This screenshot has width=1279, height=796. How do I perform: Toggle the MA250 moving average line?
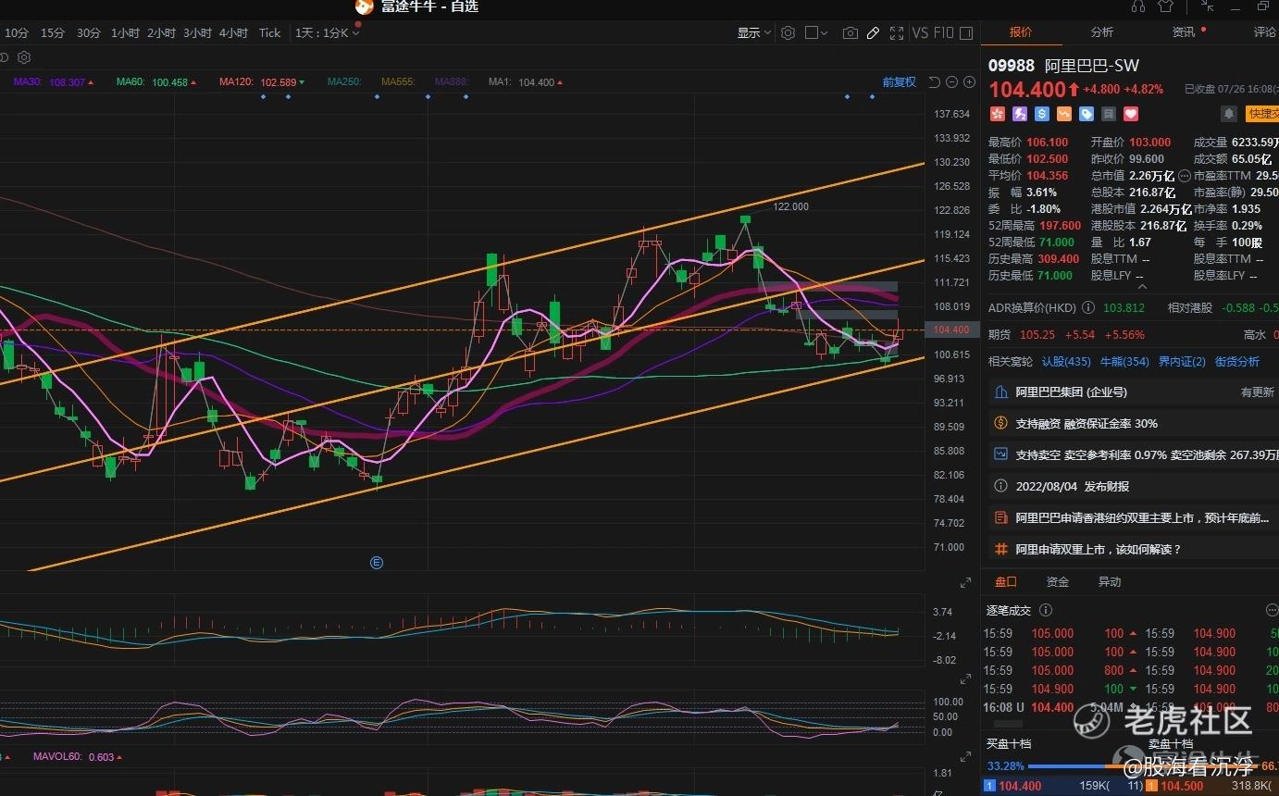pyautogui.click(x=344, y=82)
